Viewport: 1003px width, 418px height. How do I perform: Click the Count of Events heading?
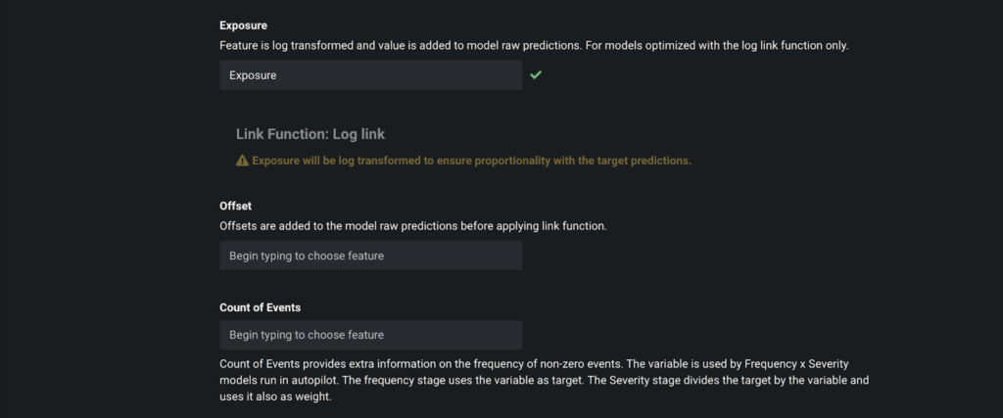point(260,307)
